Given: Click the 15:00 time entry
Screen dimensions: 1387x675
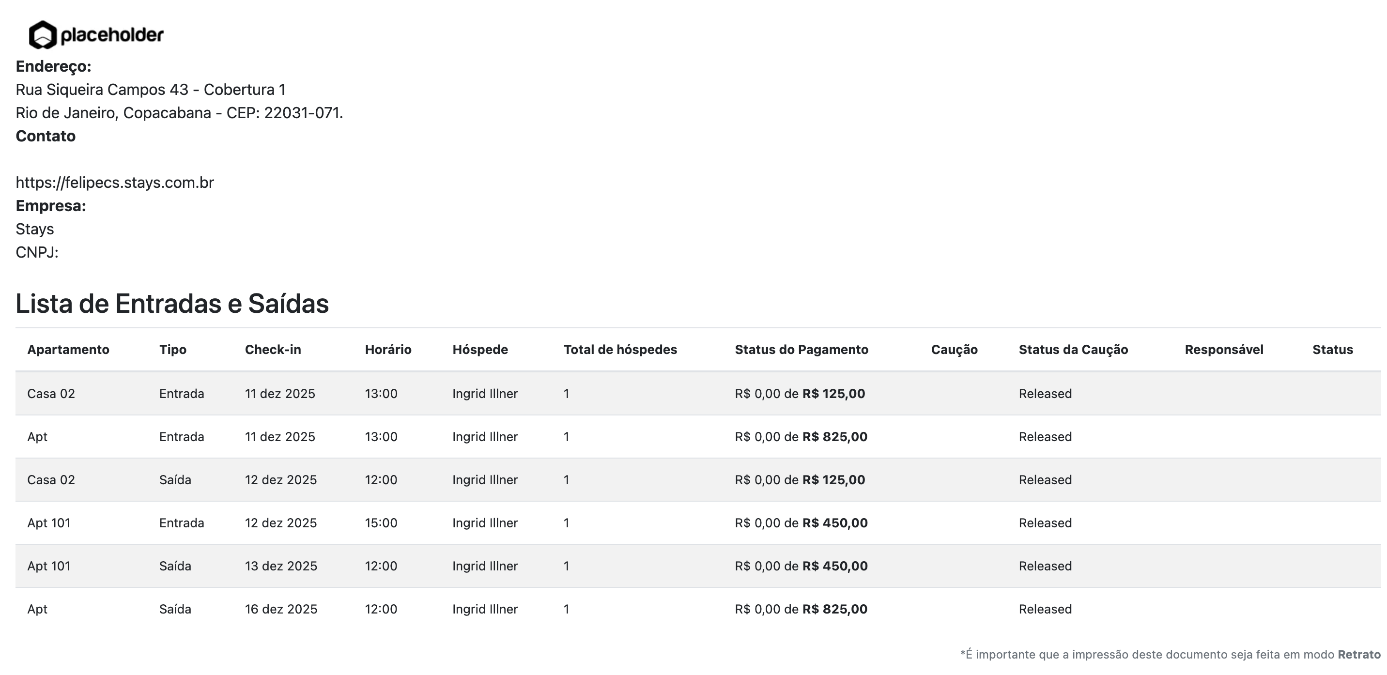Looking at the screenshot, I should (381, 522).
